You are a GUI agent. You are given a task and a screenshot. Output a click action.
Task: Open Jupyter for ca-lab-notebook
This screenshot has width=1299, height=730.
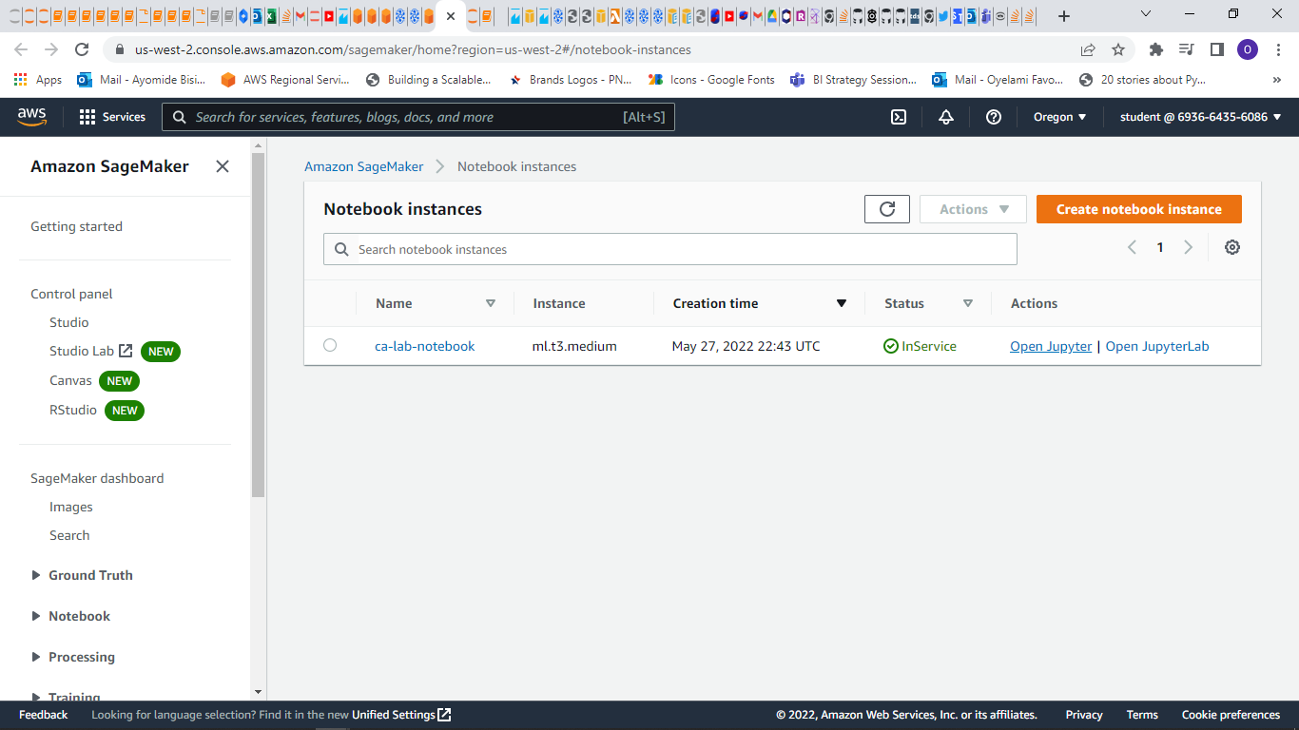[1050, 345]
